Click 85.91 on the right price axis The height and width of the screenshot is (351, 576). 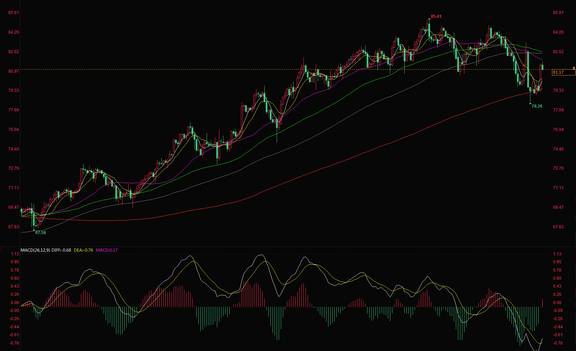(558, 13)
